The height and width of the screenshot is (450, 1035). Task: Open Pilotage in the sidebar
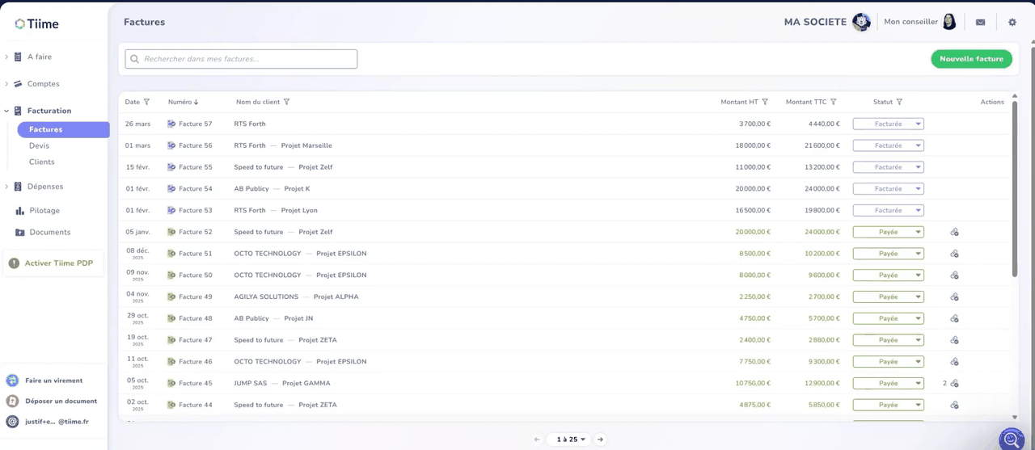point(44,210)
